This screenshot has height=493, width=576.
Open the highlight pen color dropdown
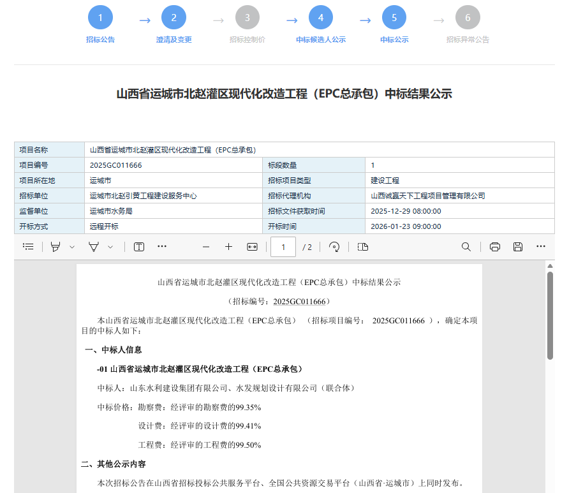point(70,246)
